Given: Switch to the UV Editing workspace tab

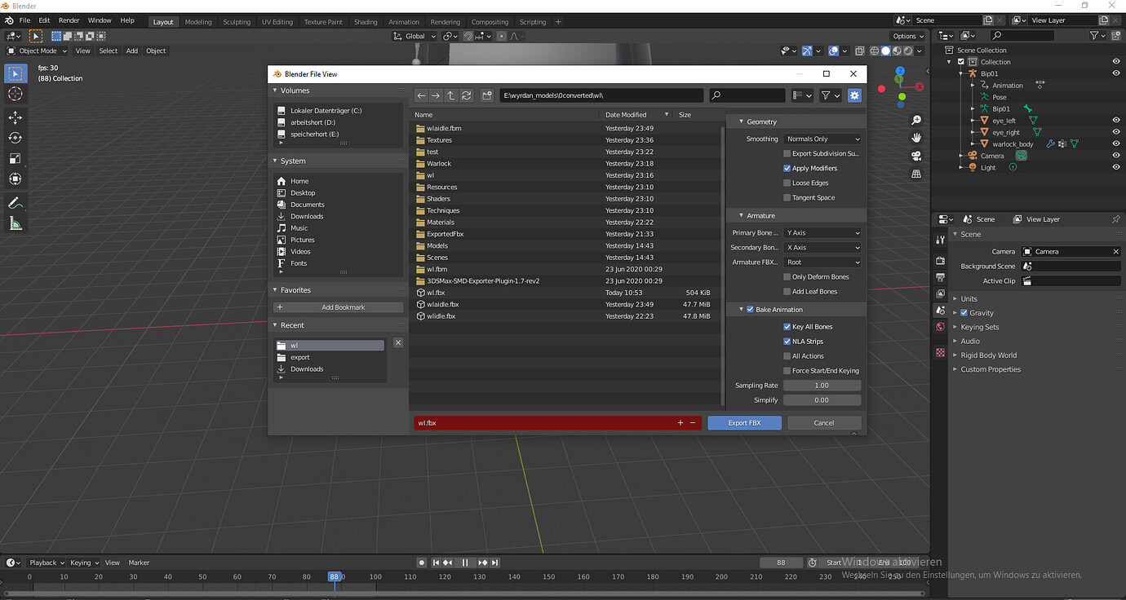Looking at the screenshot, I should coord(277,22).
